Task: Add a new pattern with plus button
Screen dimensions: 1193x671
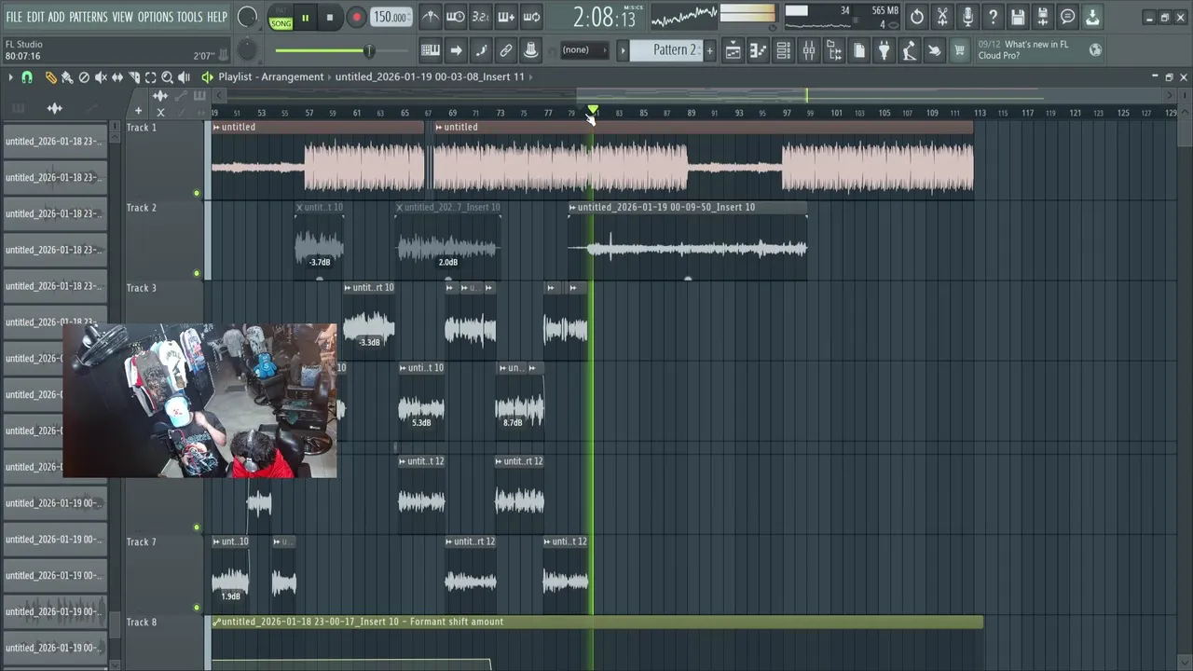Action: pyautogui.click(x=709, y=50)
